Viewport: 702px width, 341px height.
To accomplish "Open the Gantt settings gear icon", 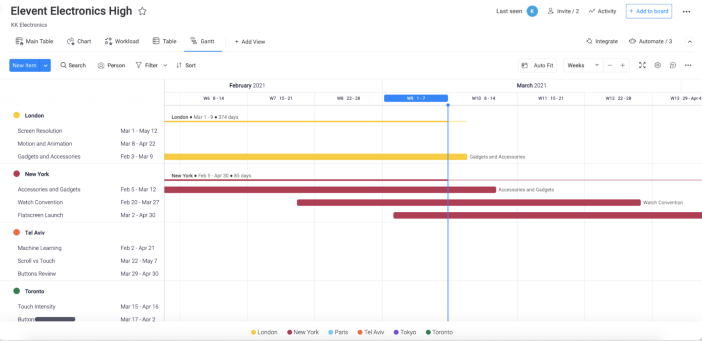I will pos(657,65).
